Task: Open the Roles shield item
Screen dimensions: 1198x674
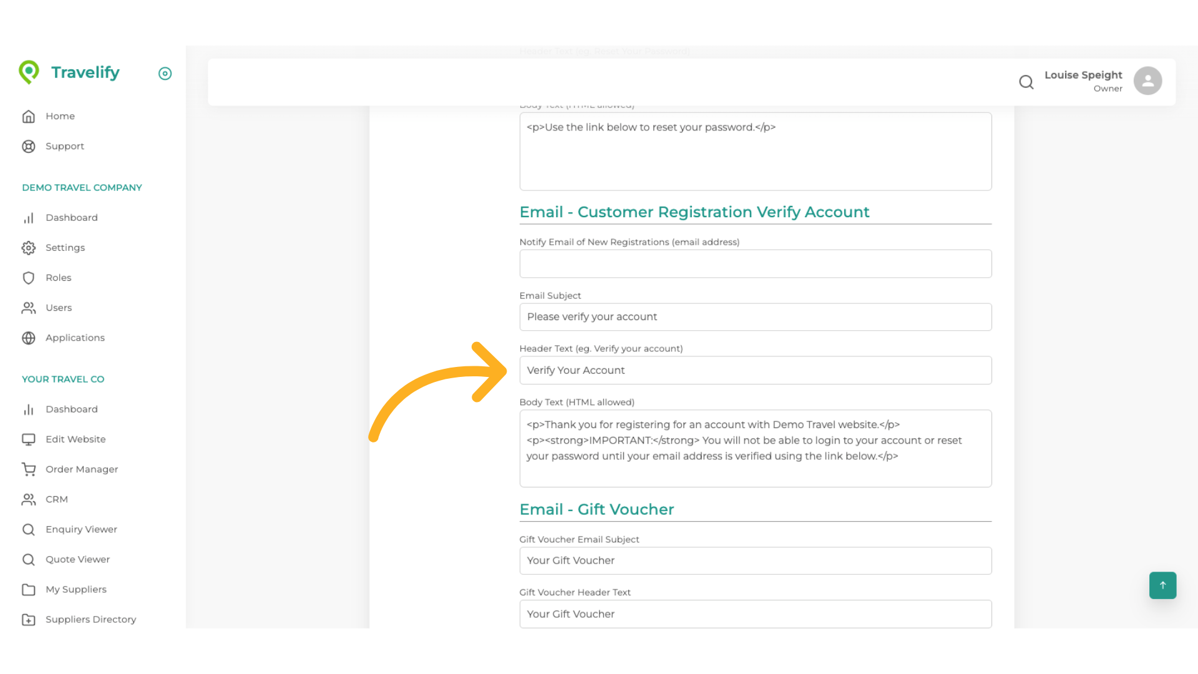Action: click(x=58, y=278)
